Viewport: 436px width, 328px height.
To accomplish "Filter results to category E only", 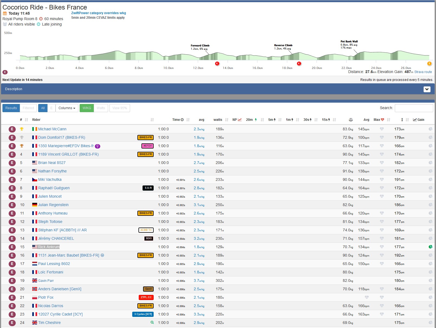I will (51, 108).
